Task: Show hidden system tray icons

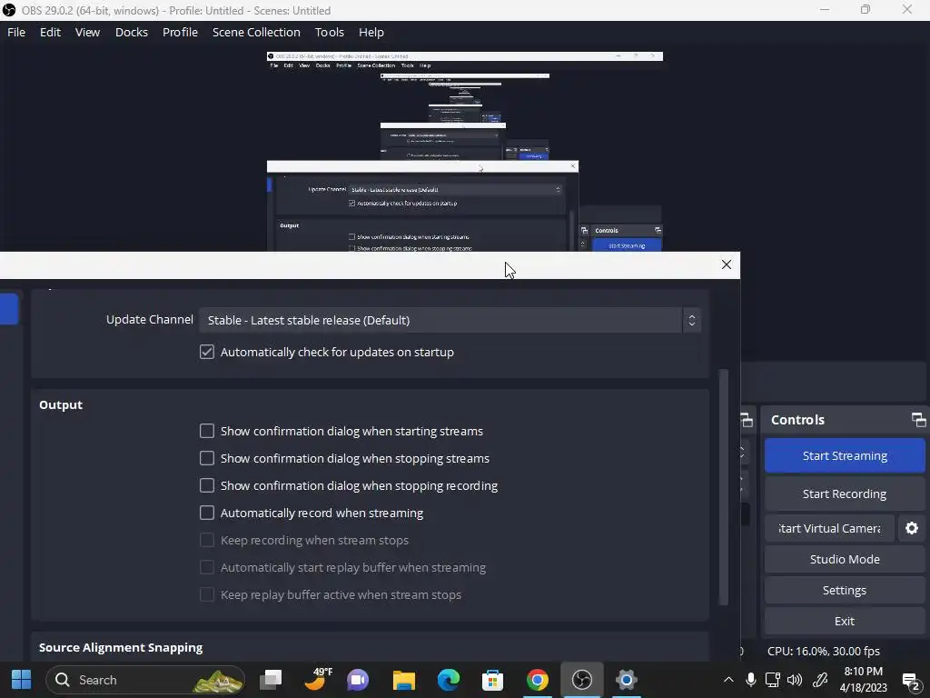Action: (728, 680)
